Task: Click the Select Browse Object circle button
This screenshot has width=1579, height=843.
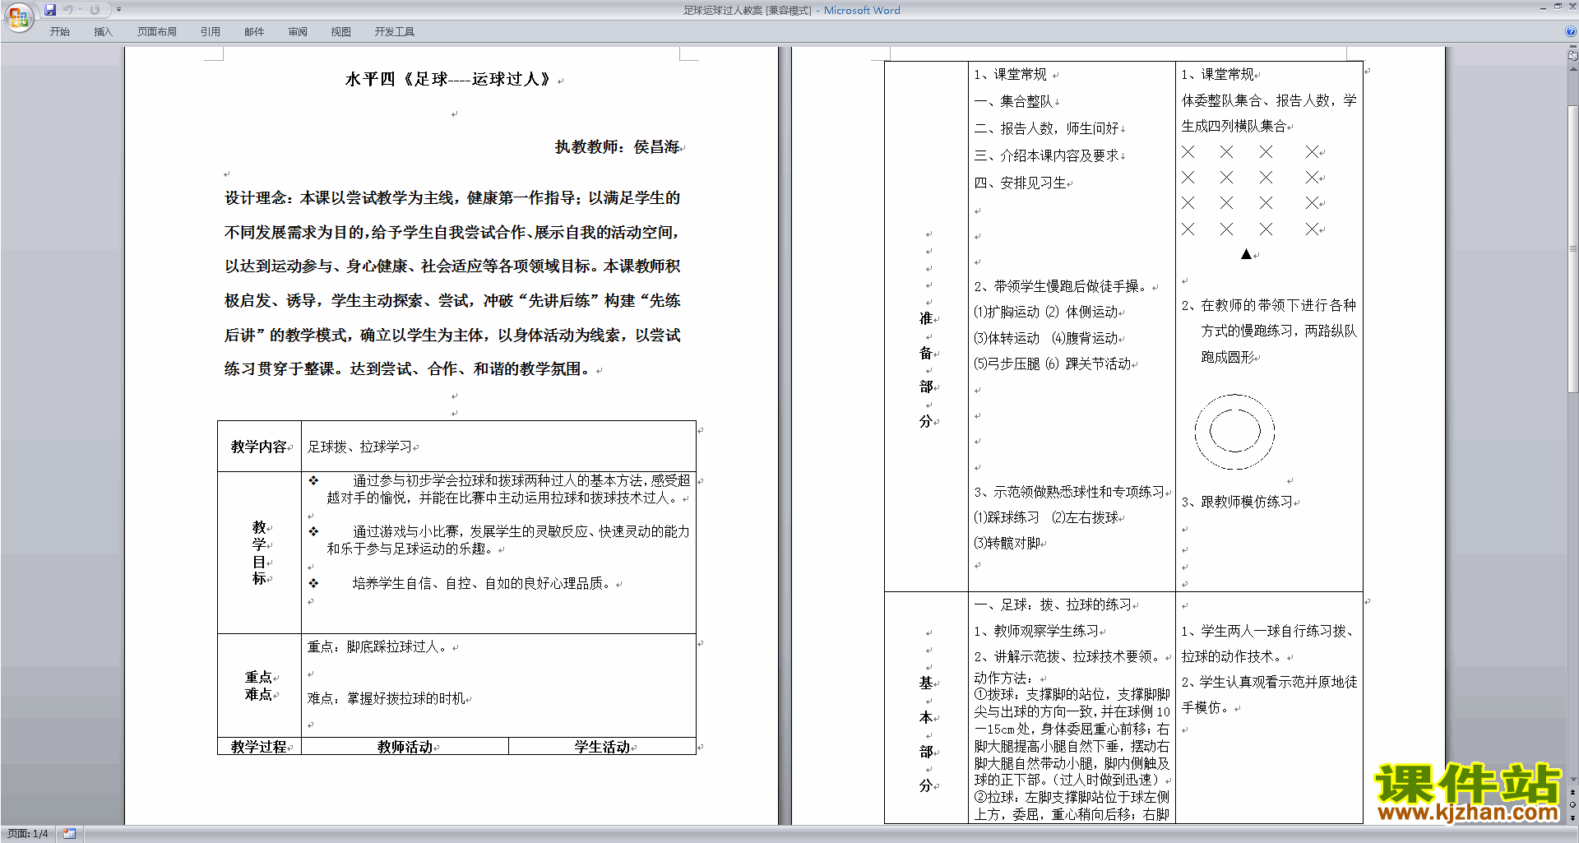Action: pyautogui.click(x=1572, y=804)
